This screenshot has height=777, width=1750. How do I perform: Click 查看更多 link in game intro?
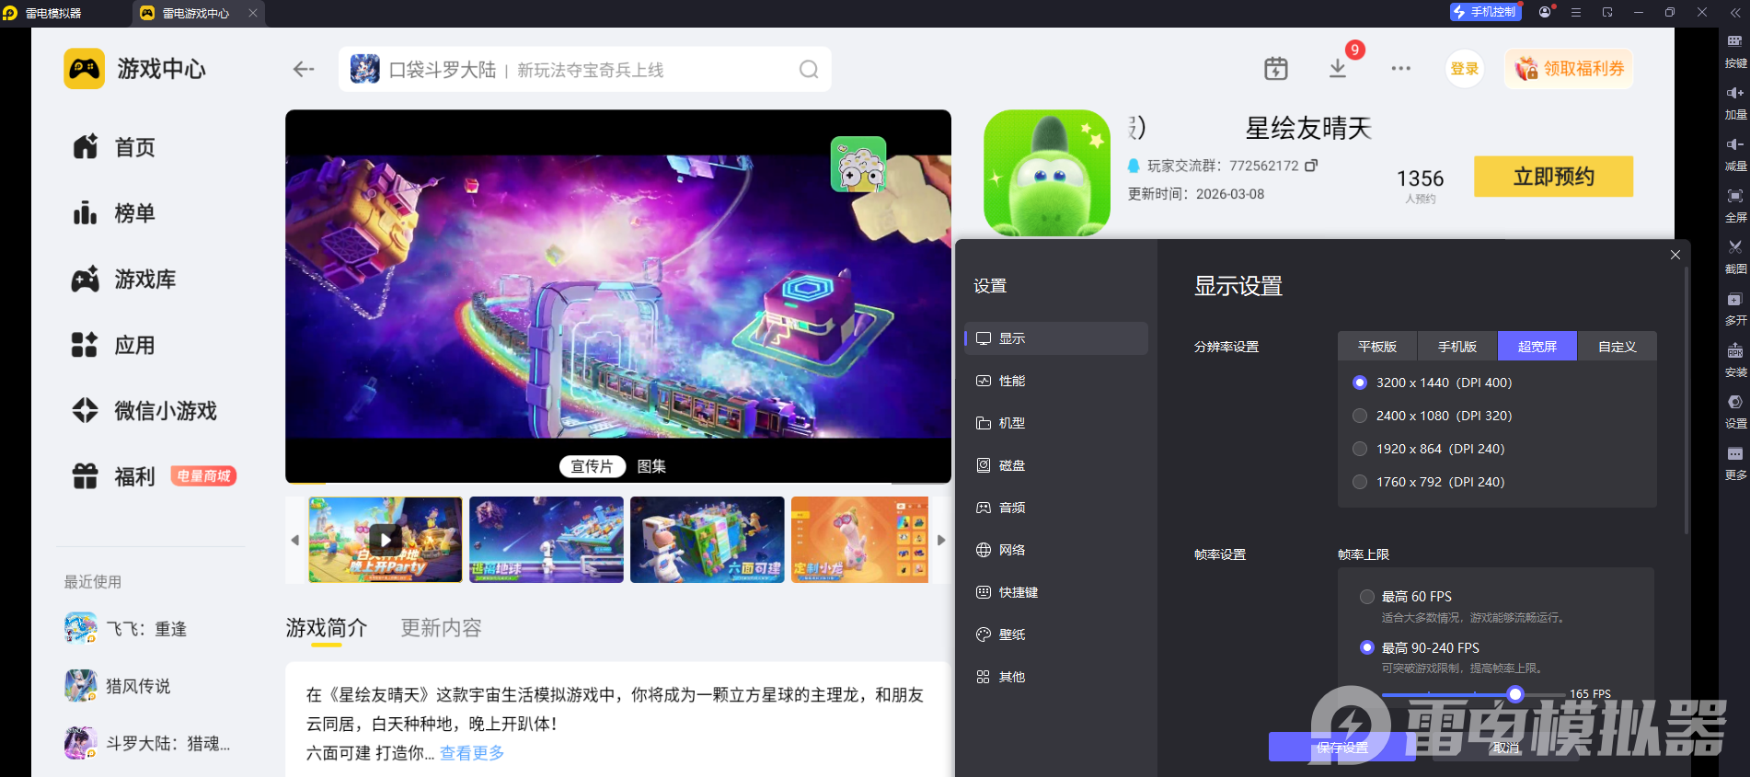click(x=472, y=753)
